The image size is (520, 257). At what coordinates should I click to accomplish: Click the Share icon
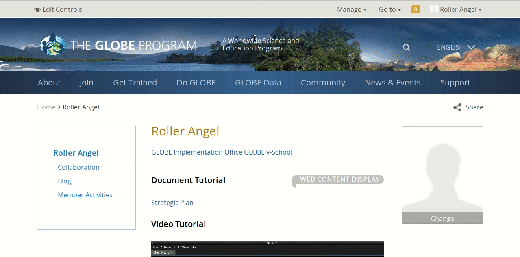coord(457,107)
